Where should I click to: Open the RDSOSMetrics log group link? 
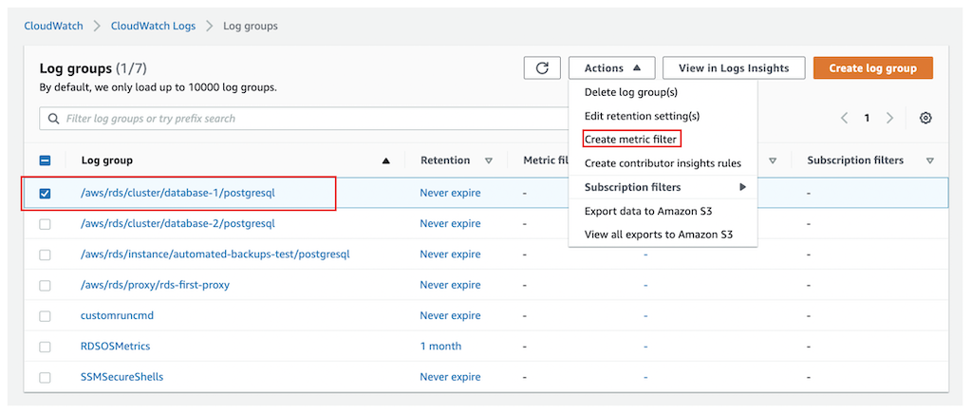click(115, 347)
